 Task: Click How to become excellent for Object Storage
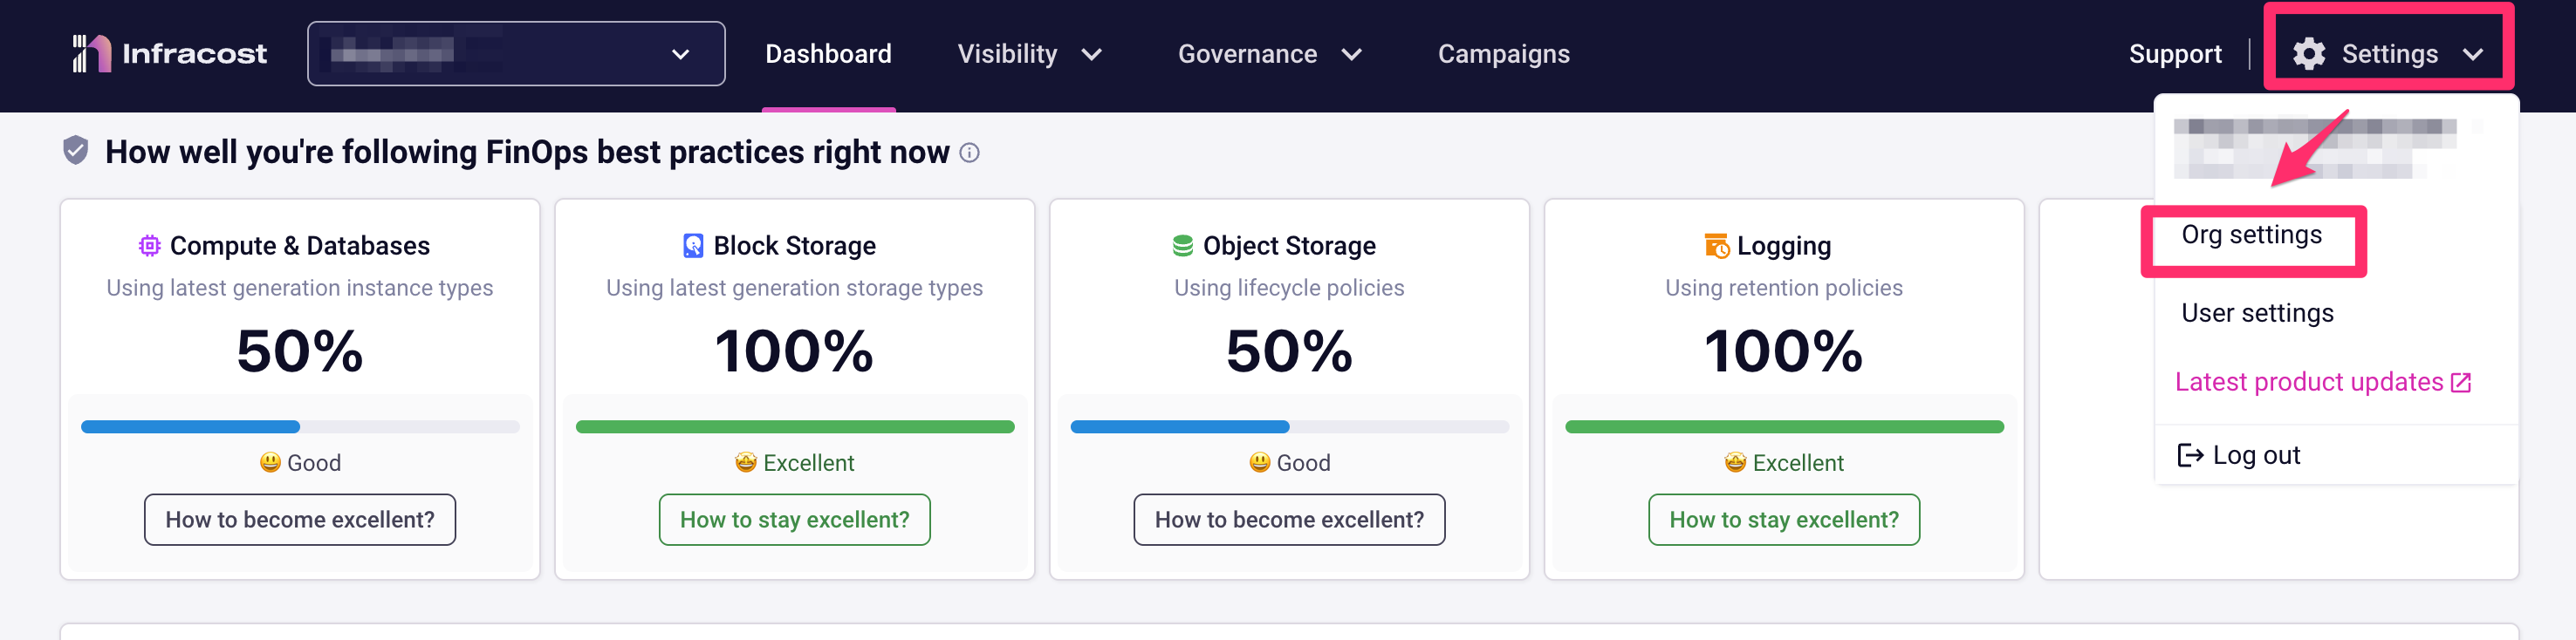[1289, 519]
